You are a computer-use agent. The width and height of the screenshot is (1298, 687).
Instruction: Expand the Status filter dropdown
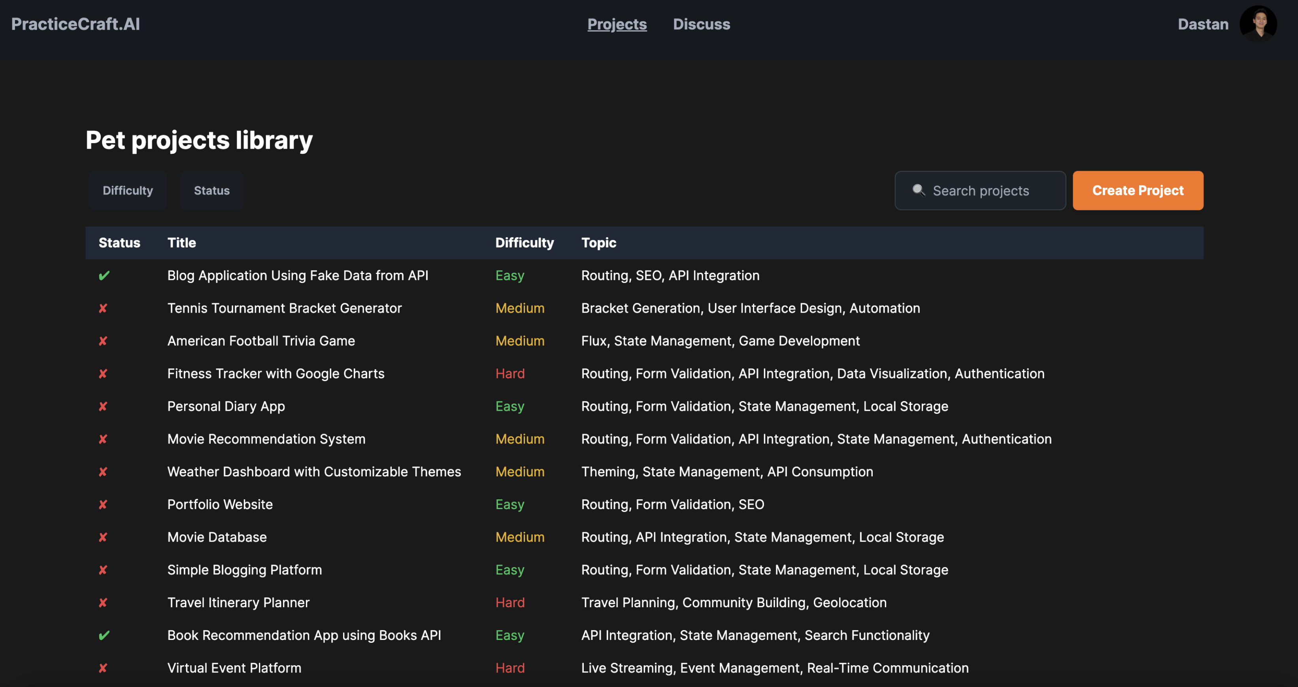click(211, 191)
